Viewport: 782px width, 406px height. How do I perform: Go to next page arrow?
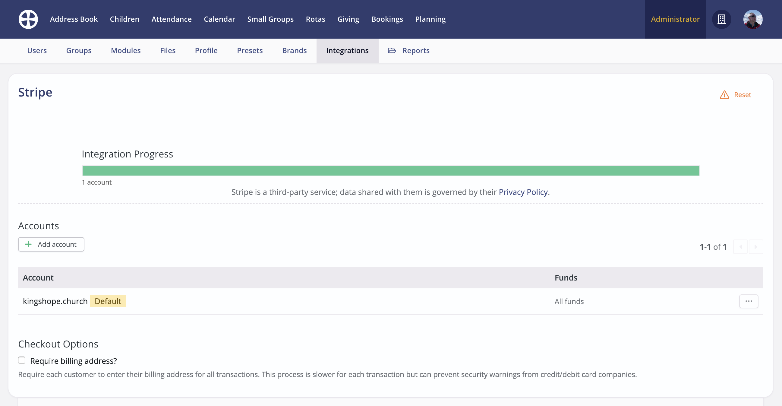tap(755, 246)
